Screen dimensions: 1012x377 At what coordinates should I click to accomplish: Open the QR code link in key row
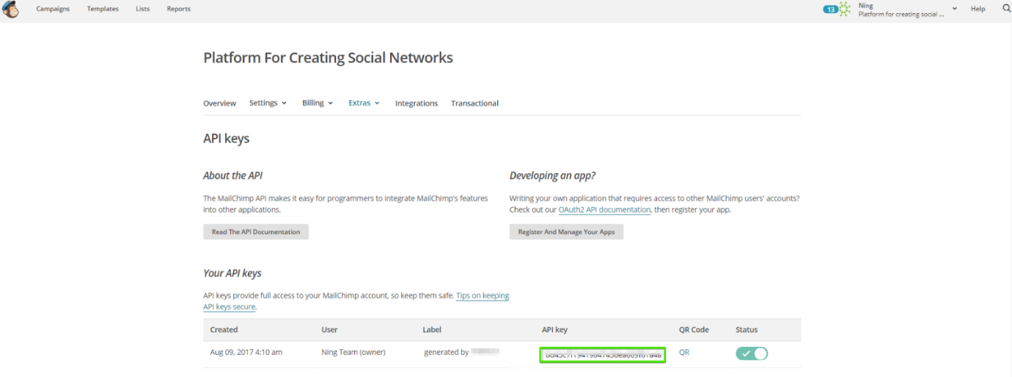click(x=684, y=353)
